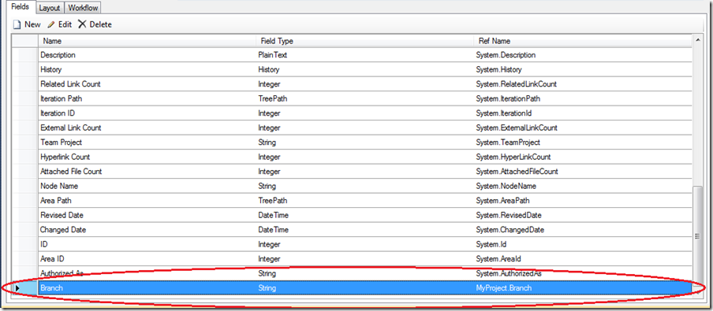Click the Edit button label
The image size is (713, 311).
tap(65, 24)
